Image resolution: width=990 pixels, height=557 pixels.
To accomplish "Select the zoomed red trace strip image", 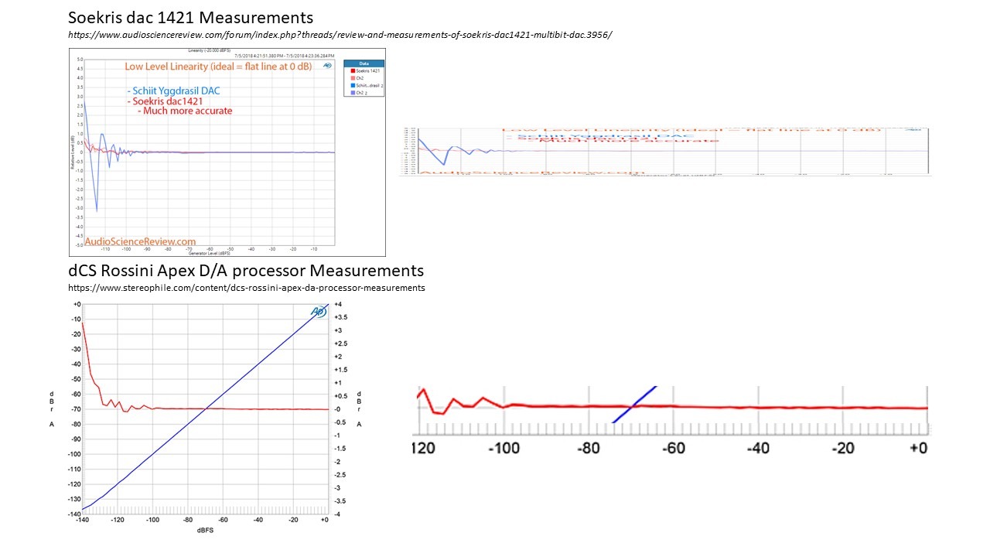I will point(672,420).
